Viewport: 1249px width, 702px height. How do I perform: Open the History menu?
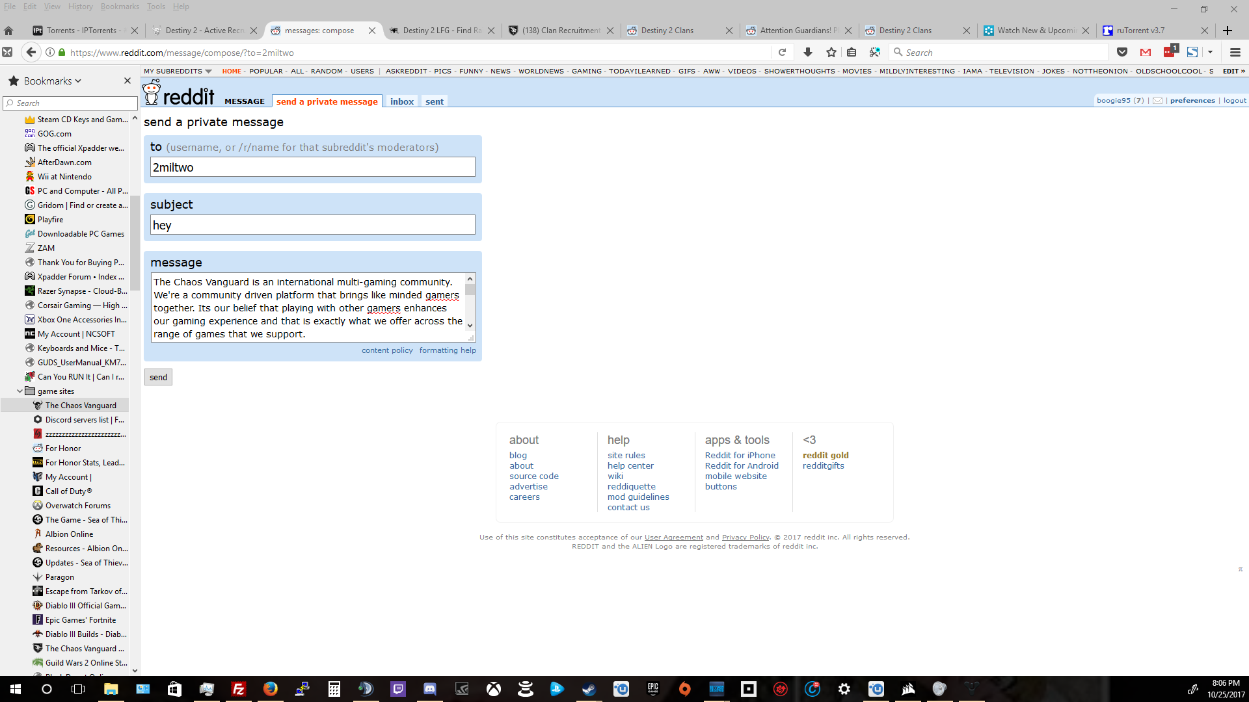tap(80, 6)
